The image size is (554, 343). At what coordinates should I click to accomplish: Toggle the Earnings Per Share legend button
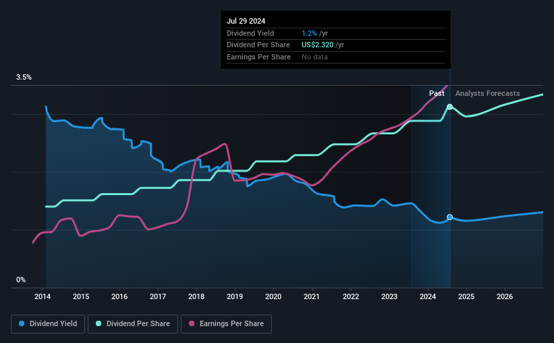point(227,324)
